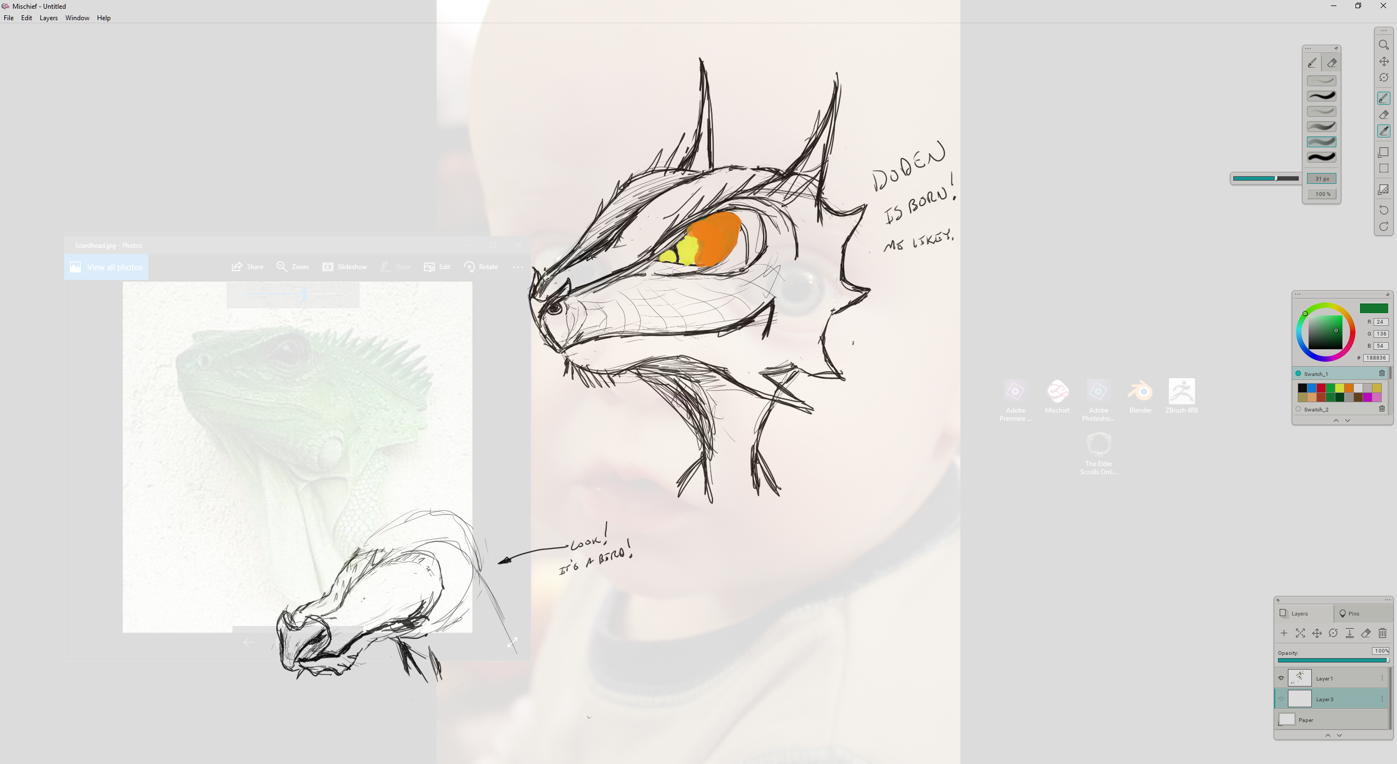Image resolution: width=1397 pixels, height=764 pixels.
Task: Select the pan move tool in toolbar
Action: tap(1383, 61)
